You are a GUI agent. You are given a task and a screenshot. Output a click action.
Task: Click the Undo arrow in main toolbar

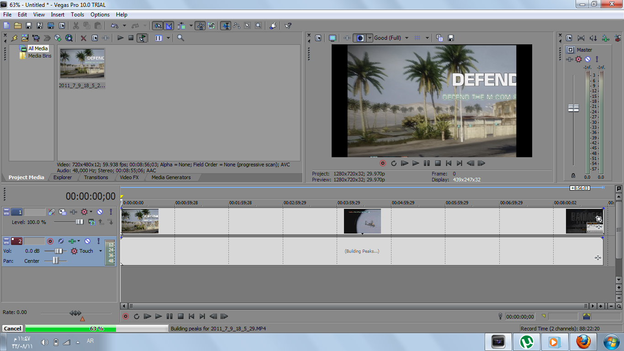[114, 26]
